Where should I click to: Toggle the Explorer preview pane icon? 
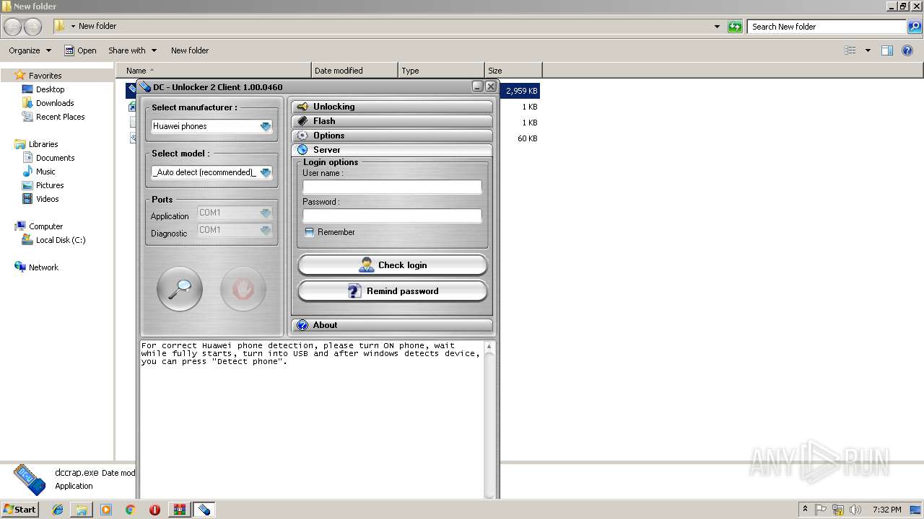887,50
